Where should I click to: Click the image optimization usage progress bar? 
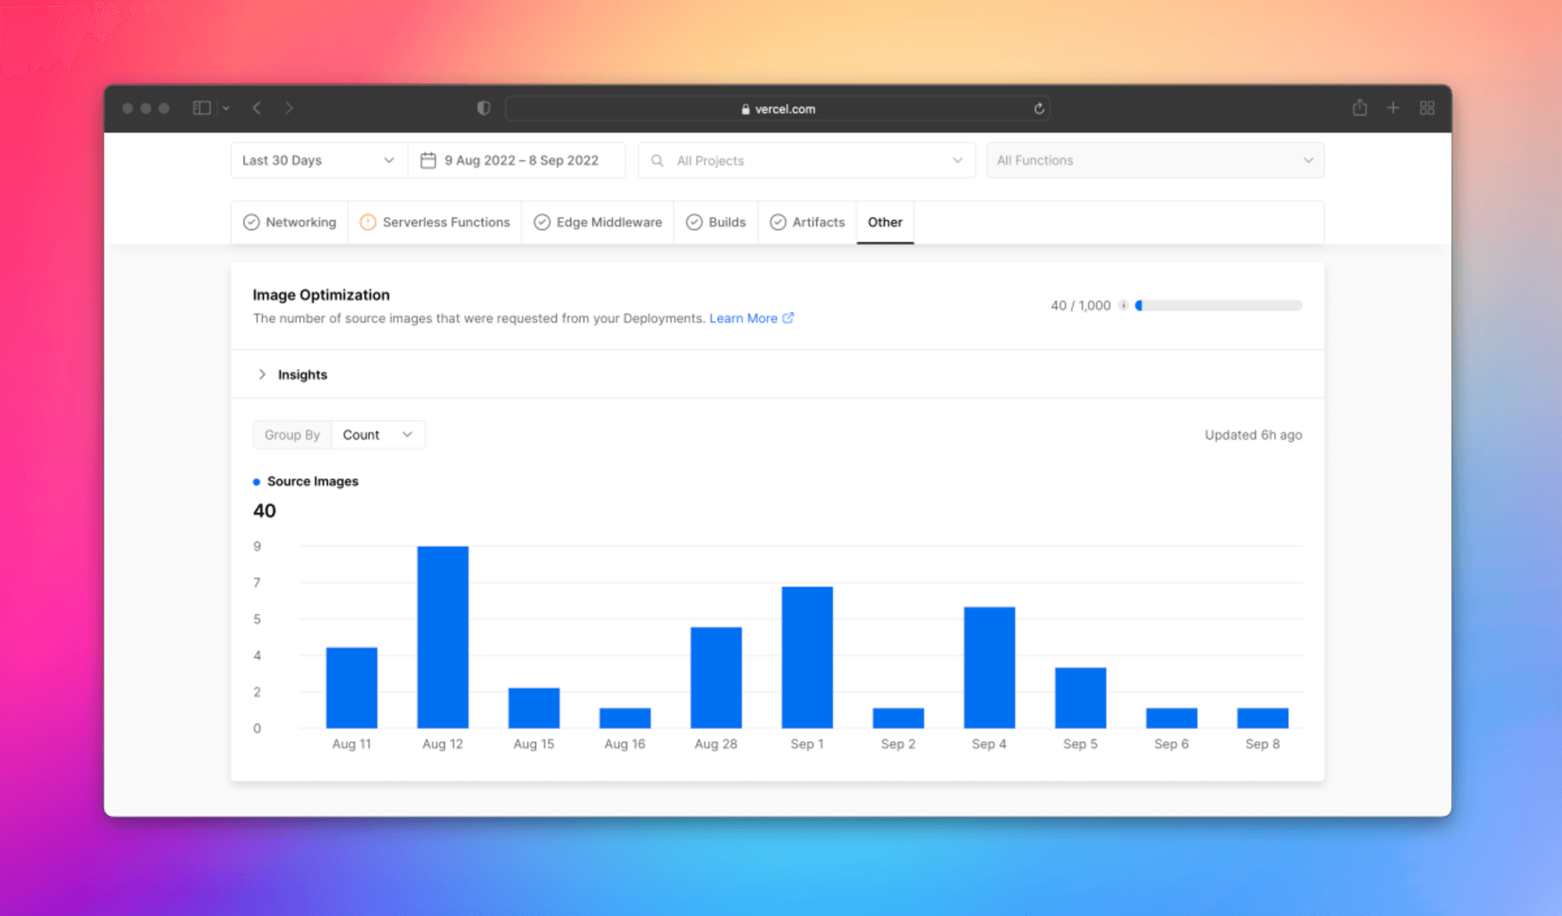coord(1218,305)
